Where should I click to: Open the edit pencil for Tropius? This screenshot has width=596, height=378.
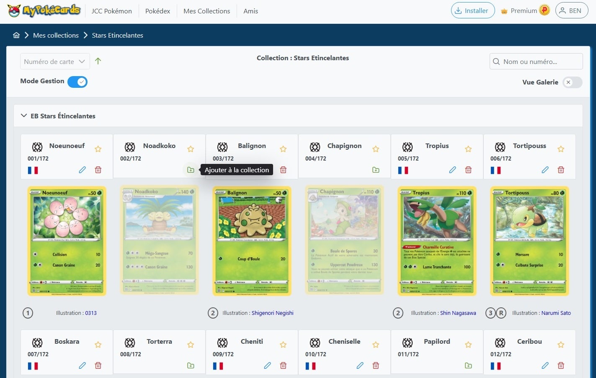pyautogui.click(x=453, y=170)
